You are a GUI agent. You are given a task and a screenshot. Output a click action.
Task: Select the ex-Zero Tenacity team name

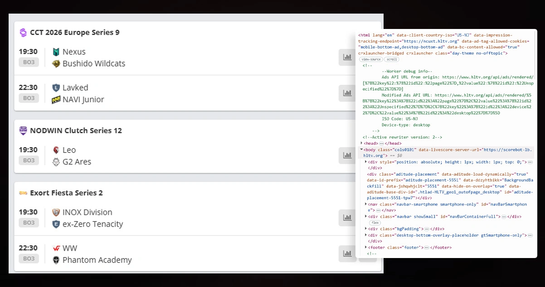[93, 224]
